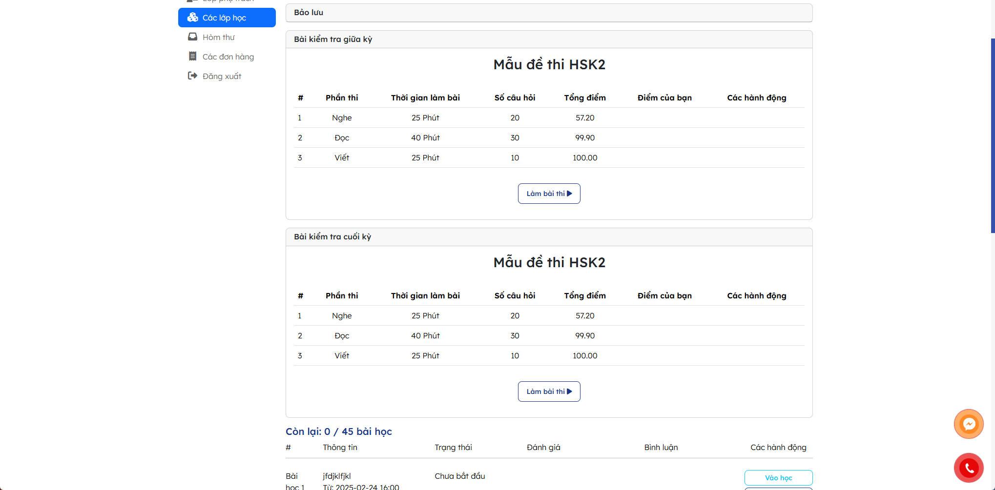Click Đọc row in final exam table
The image size is (995, 490).
[x=549, y=336]
